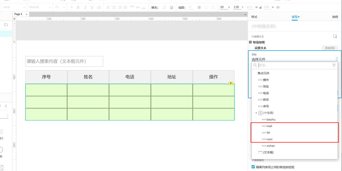
Task: Select num in the target list
Action: pos(269,139)
